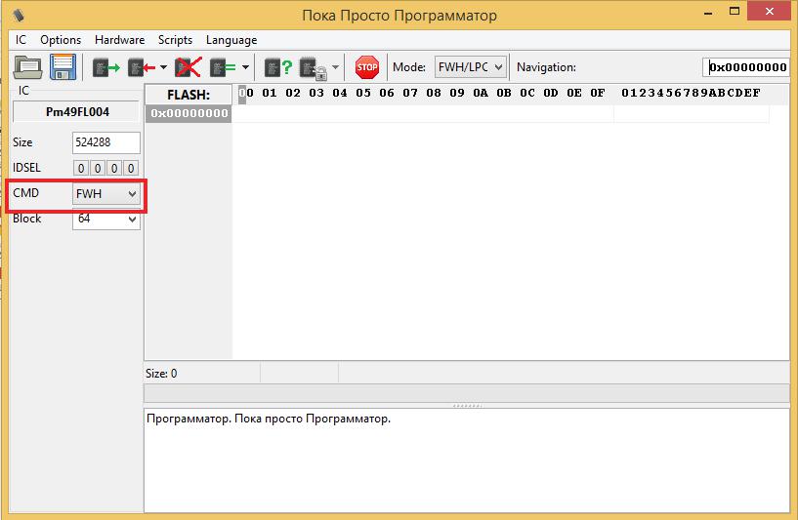Erase the chip with the red X icon

[x=189, y=67]
